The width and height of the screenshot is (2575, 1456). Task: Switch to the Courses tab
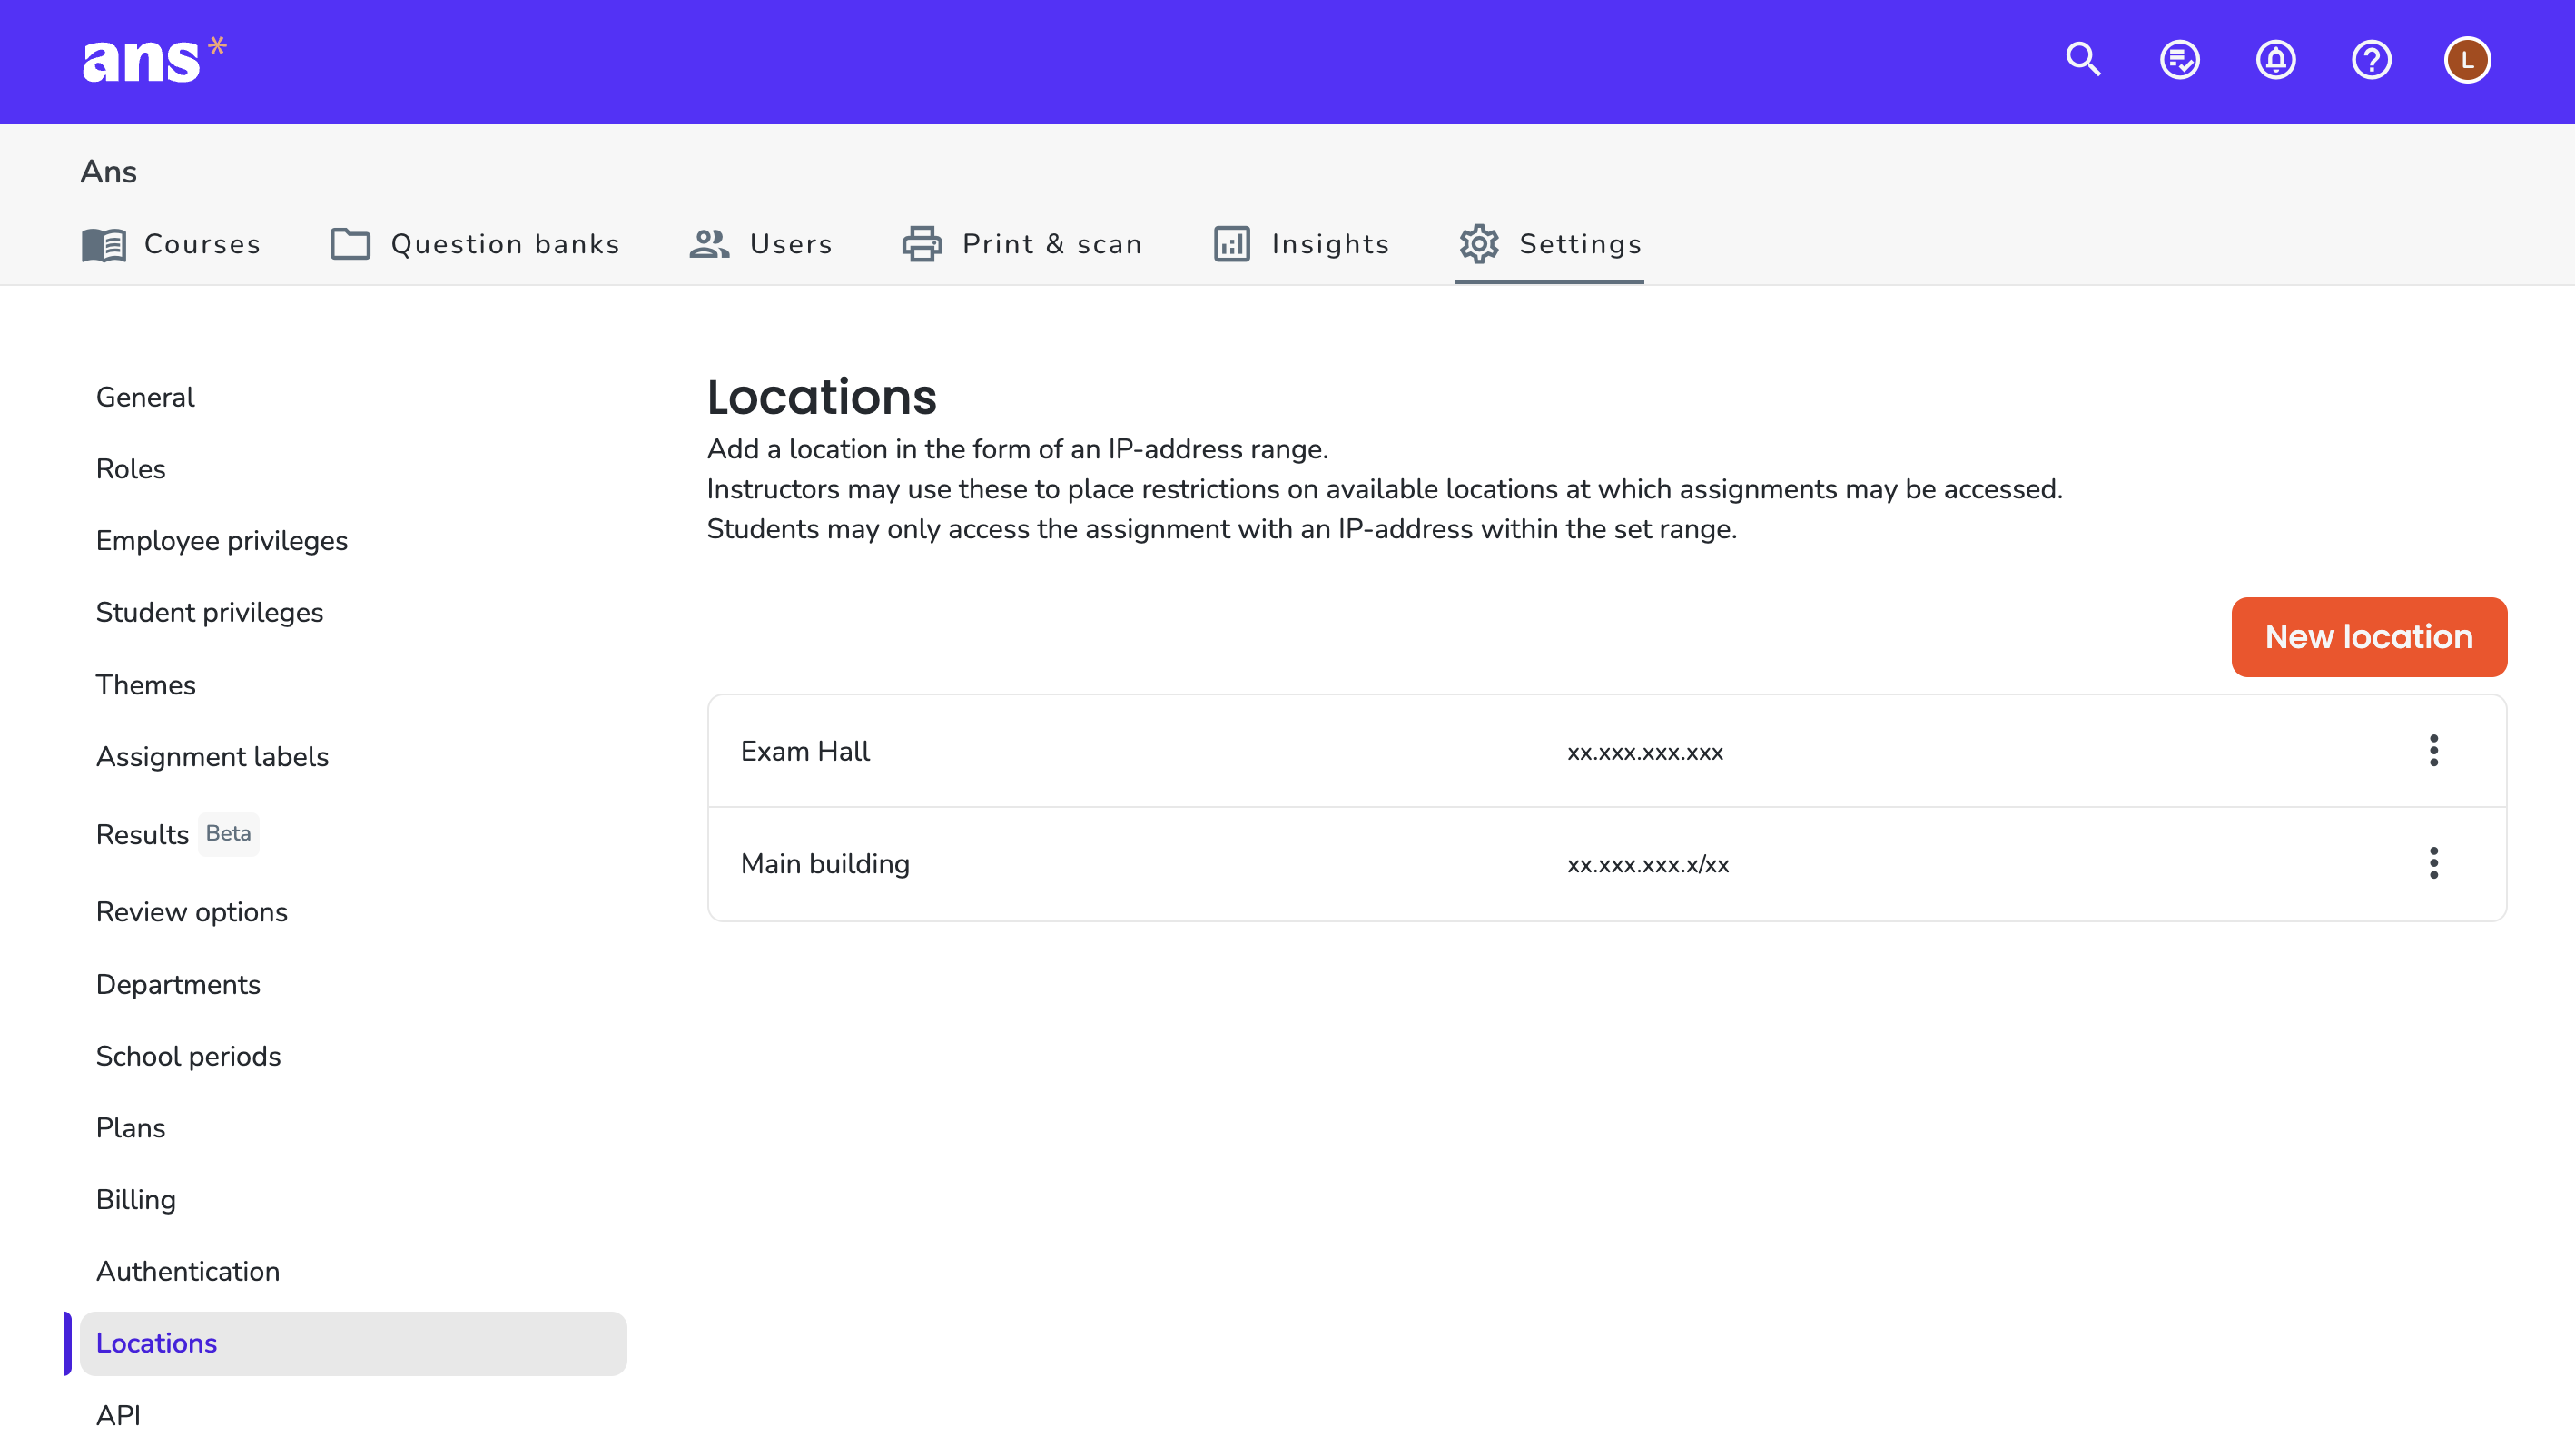(x=171, y=244)
